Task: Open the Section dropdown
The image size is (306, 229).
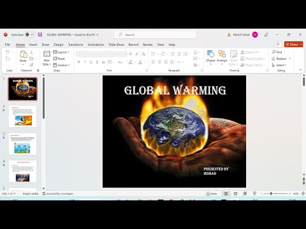Action: pyautogui.click(x=61, y=65)
